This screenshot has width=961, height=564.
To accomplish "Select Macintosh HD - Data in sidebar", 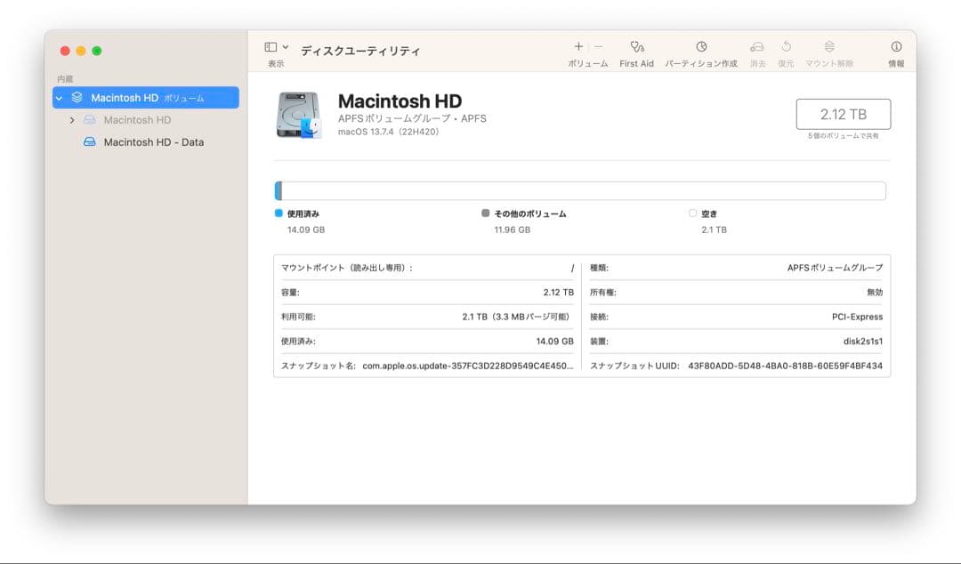I will click(x=154, y=141).
